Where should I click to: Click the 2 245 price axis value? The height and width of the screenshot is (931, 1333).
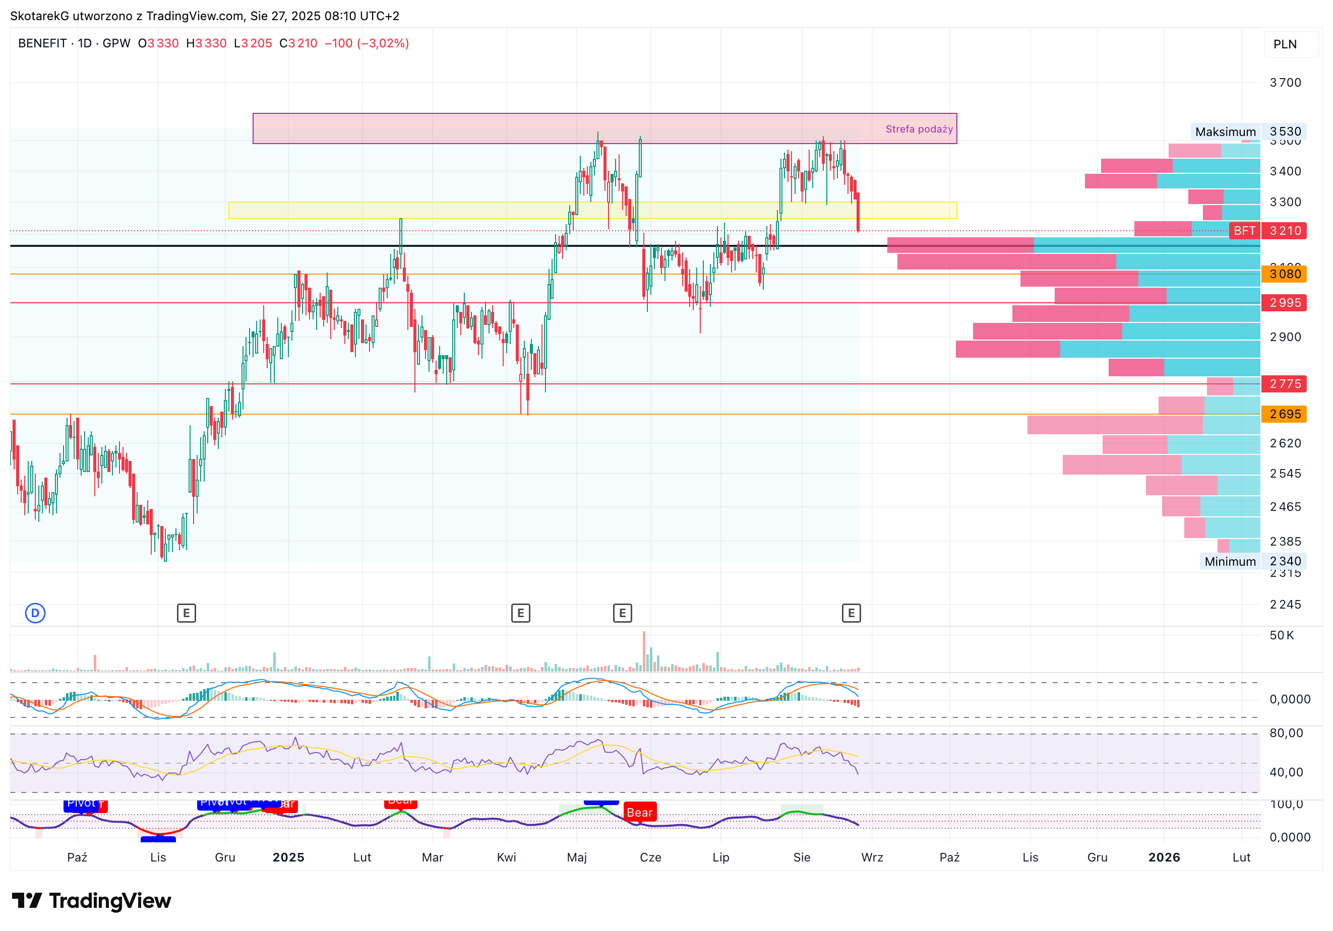point(1286,605)
